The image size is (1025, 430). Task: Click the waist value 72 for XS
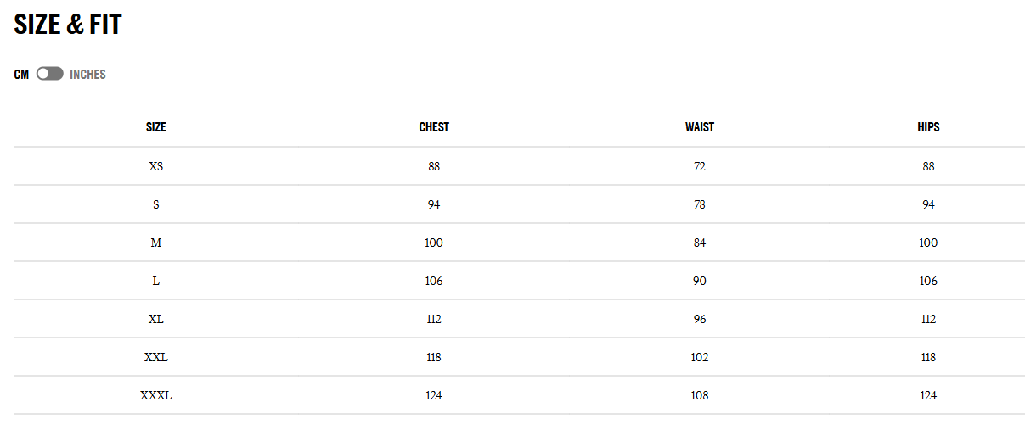click(x=700, y=166)
